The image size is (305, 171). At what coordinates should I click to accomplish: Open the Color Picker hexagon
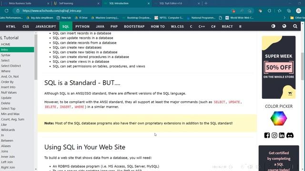(278, 118)
